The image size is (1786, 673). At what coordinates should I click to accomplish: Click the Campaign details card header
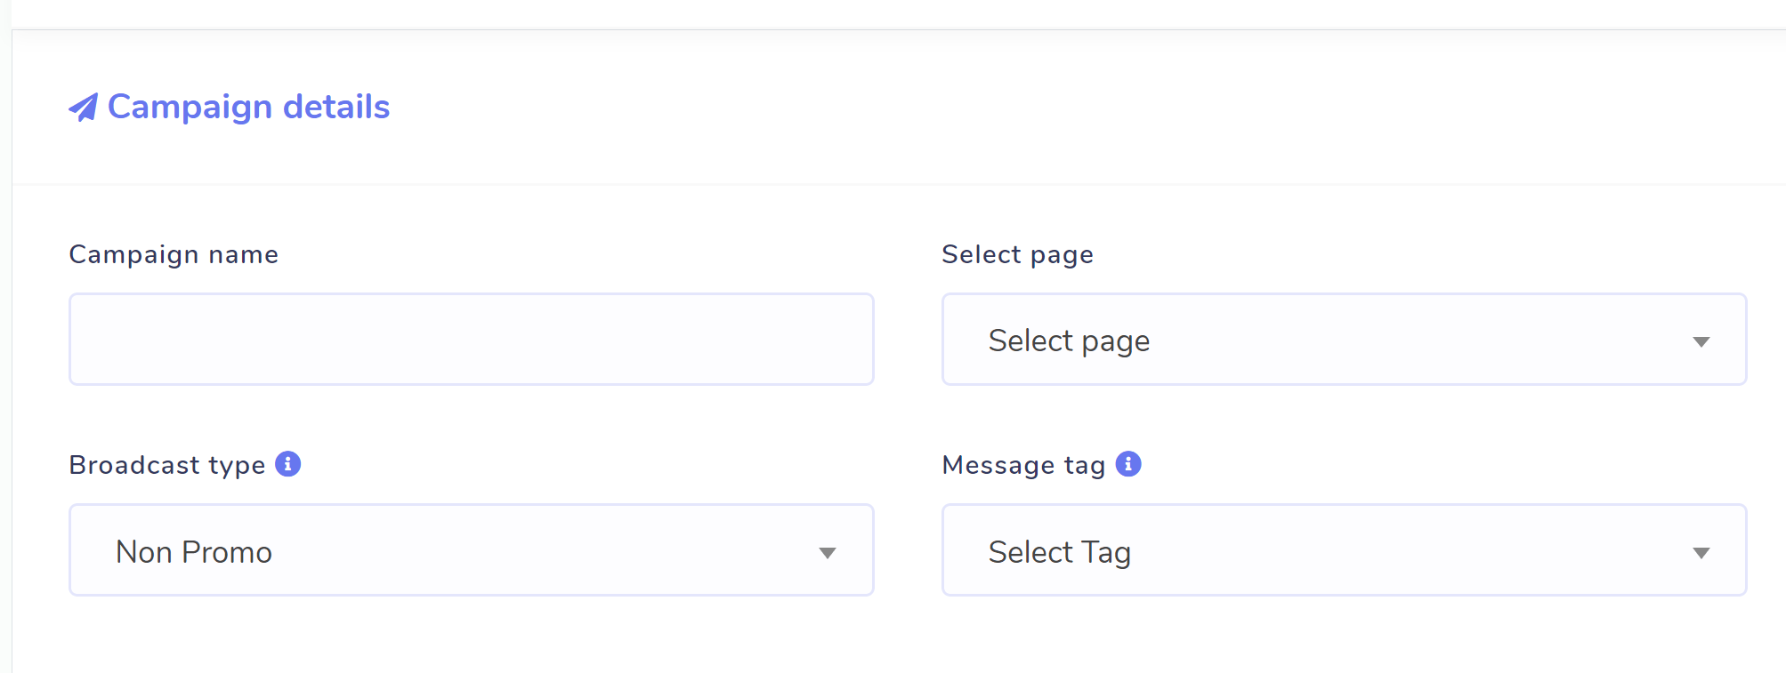pyautogui.click(x=899, y=108)
